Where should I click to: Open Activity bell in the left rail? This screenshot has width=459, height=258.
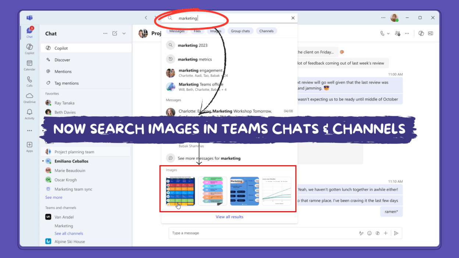coord(29,114)
